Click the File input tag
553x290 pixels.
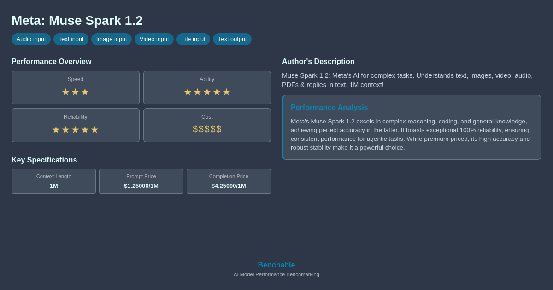(193, 39)
